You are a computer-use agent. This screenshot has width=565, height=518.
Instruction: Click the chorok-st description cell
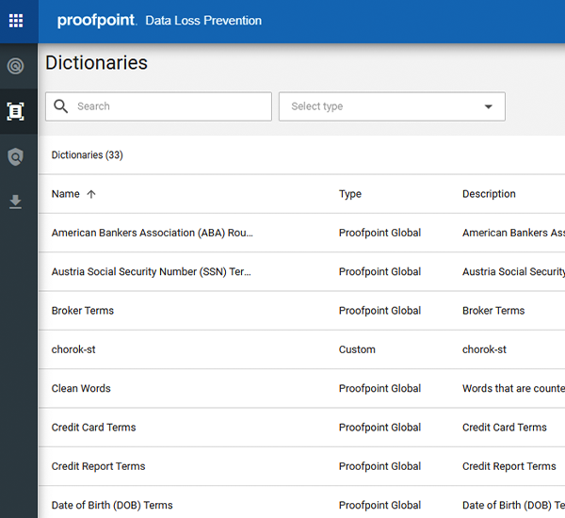pos(484,349)
